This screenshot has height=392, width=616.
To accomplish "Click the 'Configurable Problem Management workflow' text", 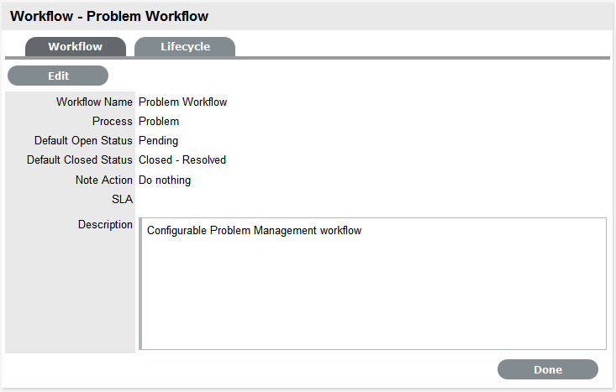I will click(x=254, y=230).
